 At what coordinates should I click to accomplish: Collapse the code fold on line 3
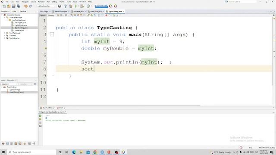[x=52, y=34]
